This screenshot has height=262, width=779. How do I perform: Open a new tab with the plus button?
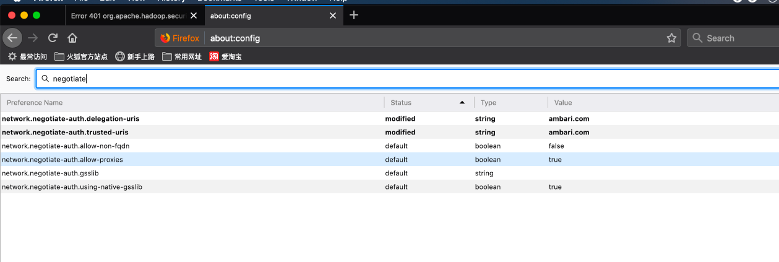click(354, 15)
